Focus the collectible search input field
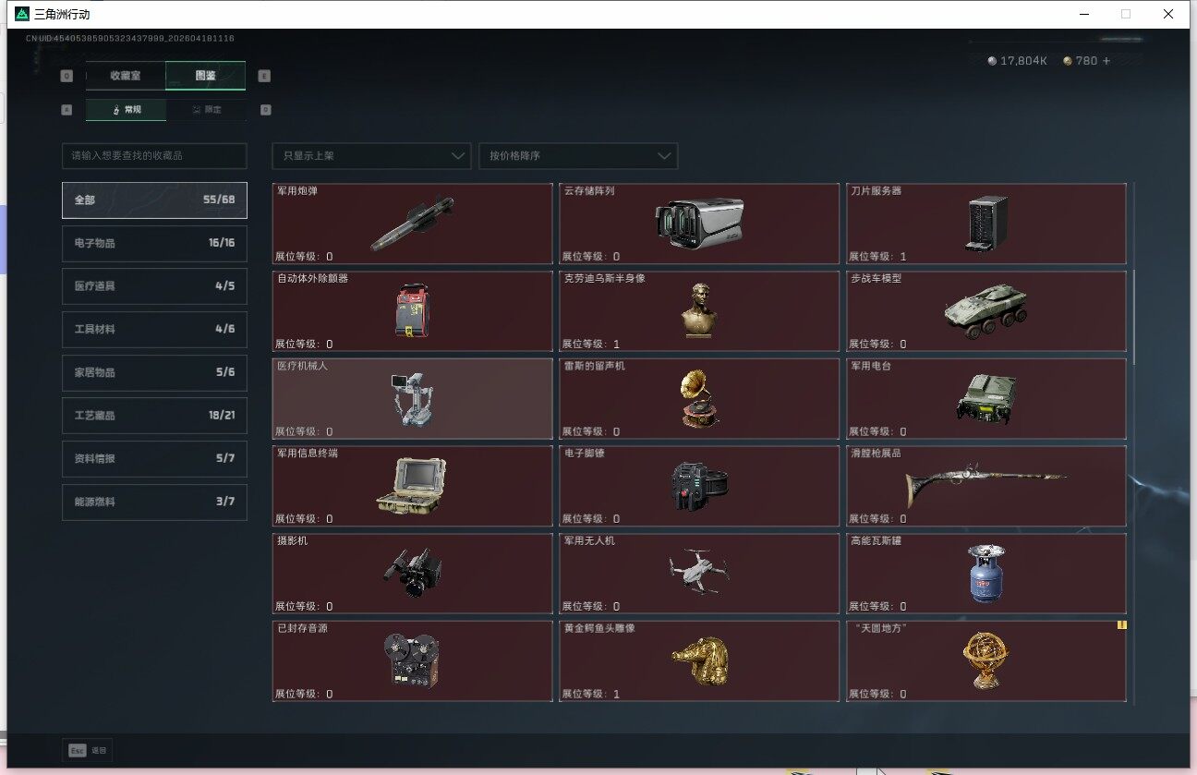This screenshot has width=1197, height=775. point(154,156)
